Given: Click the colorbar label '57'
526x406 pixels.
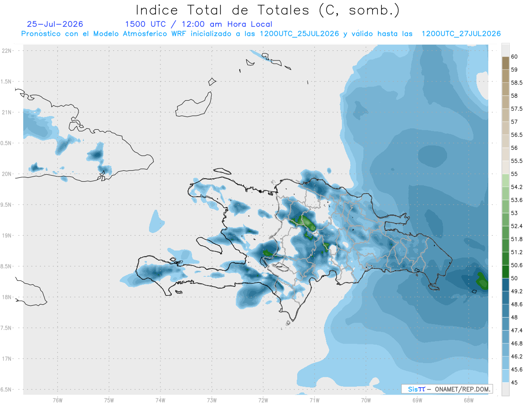Looking at the screenshot, I should pos(515,122).
